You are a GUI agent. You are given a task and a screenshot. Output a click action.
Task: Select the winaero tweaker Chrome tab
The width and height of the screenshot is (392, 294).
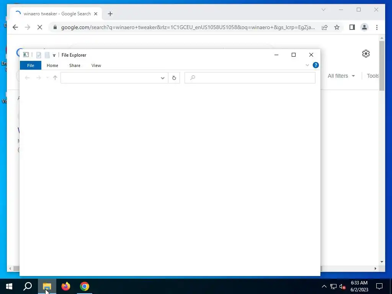pos(56,14)
